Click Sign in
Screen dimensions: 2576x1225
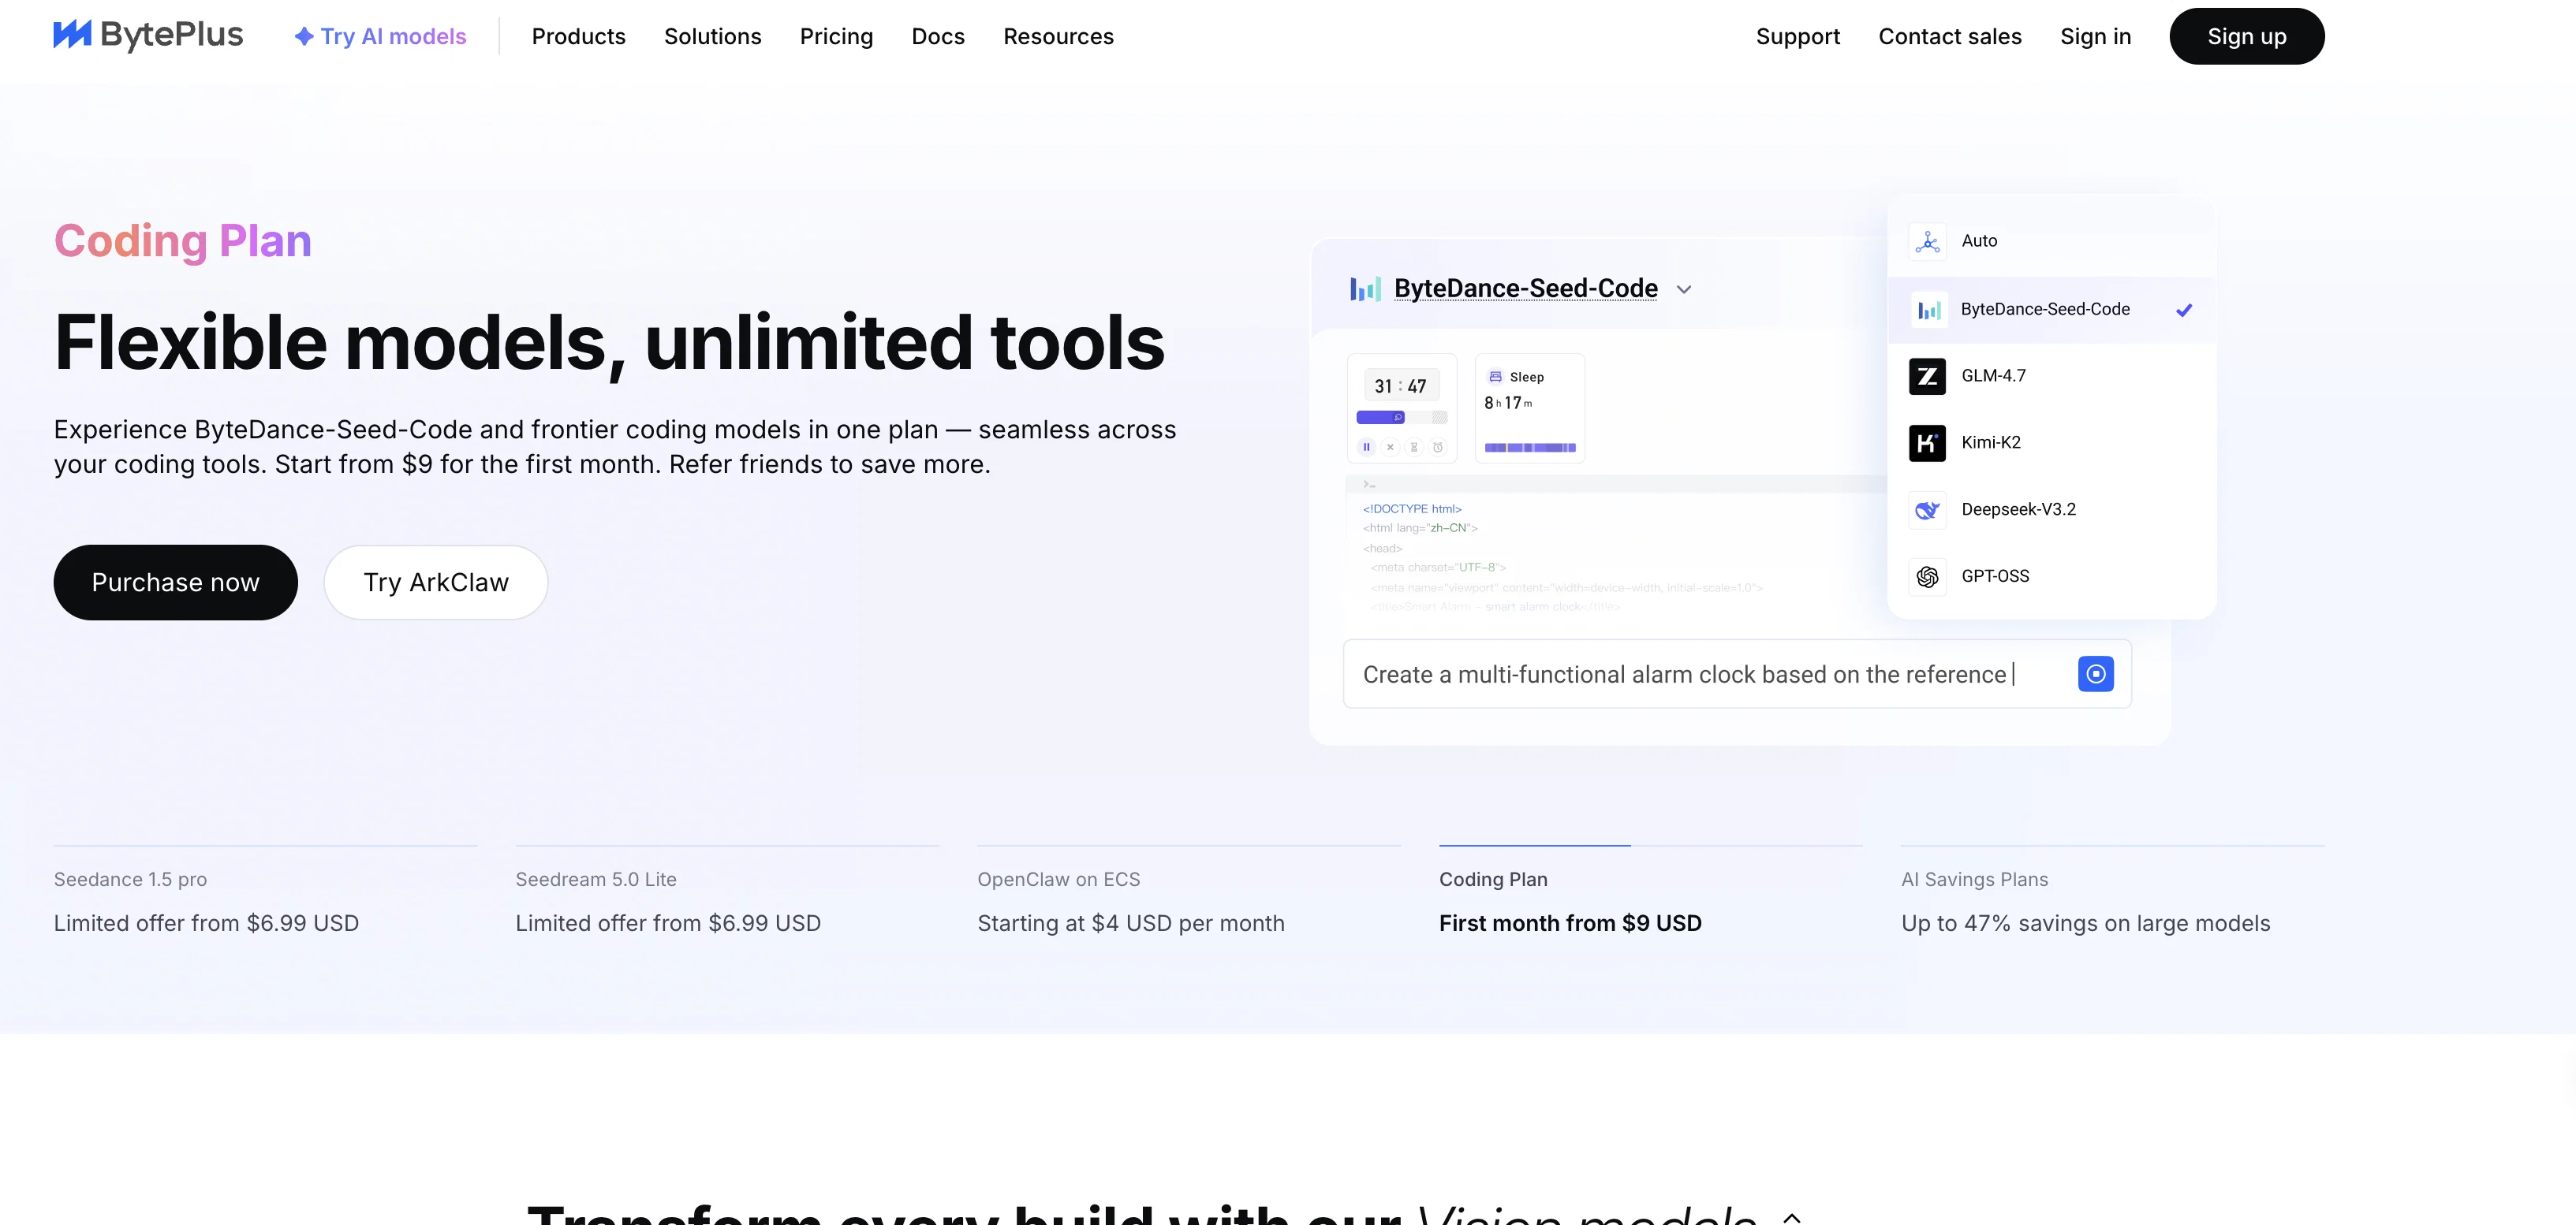(2095, 36)
